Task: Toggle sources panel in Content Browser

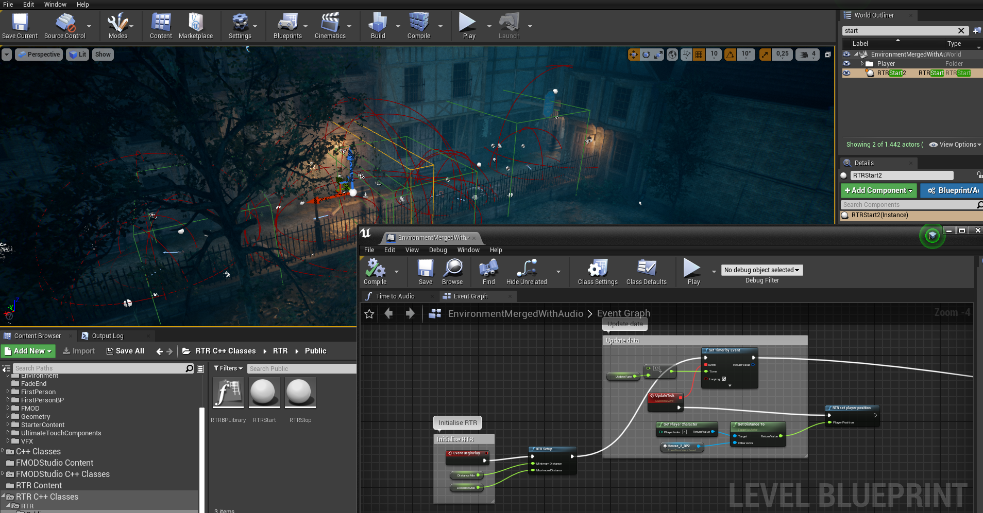Action: point(6,368)
